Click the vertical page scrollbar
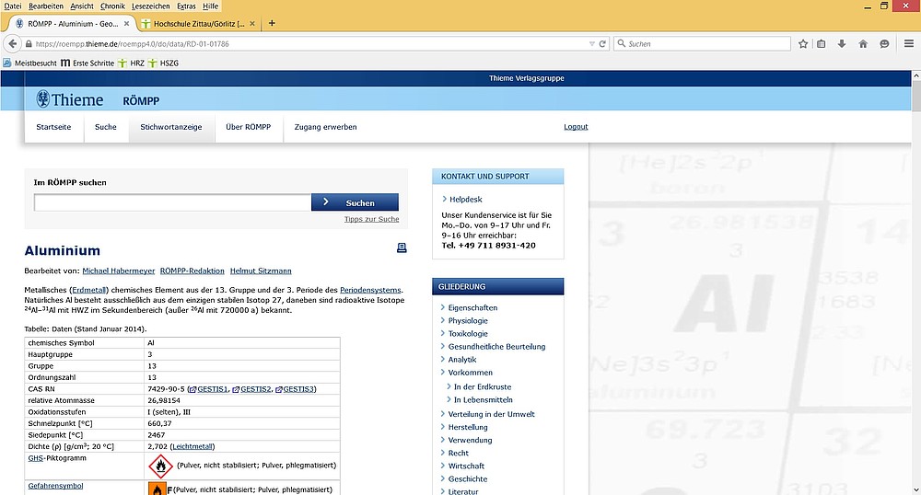 [915, 276]
